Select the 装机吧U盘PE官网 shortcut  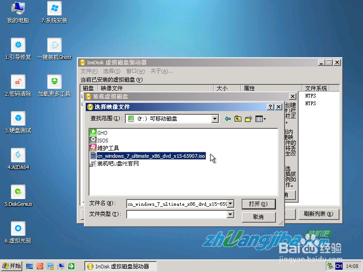114,164
